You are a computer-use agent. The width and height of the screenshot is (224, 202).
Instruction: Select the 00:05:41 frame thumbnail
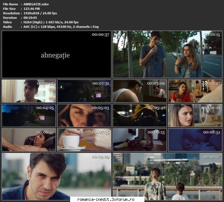140,115
